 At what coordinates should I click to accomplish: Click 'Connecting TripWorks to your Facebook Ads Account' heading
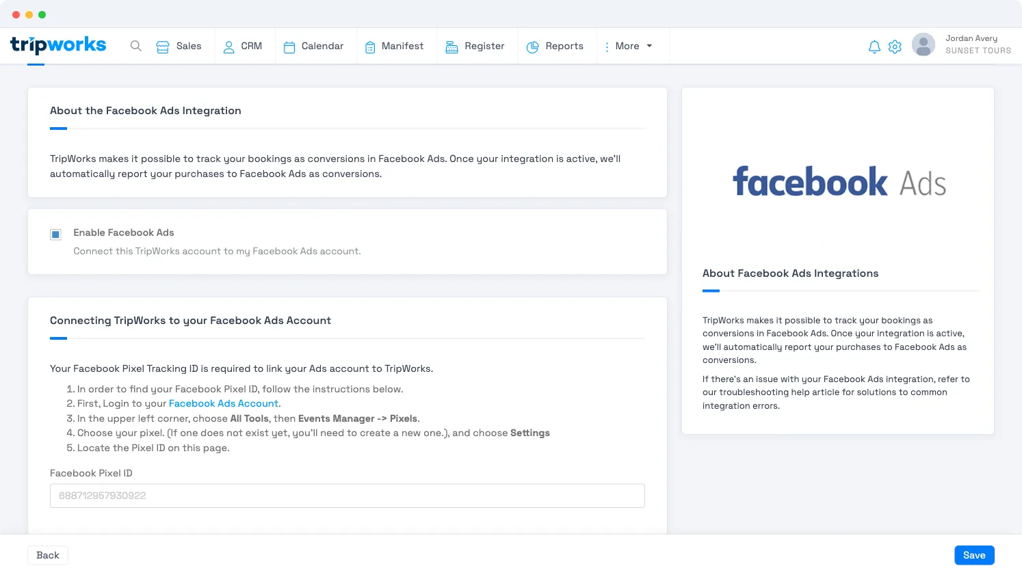[190, 321]
